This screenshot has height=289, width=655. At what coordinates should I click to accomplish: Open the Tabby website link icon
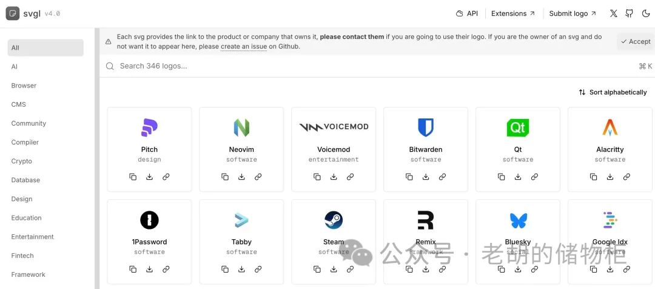[x=258, y=270]
